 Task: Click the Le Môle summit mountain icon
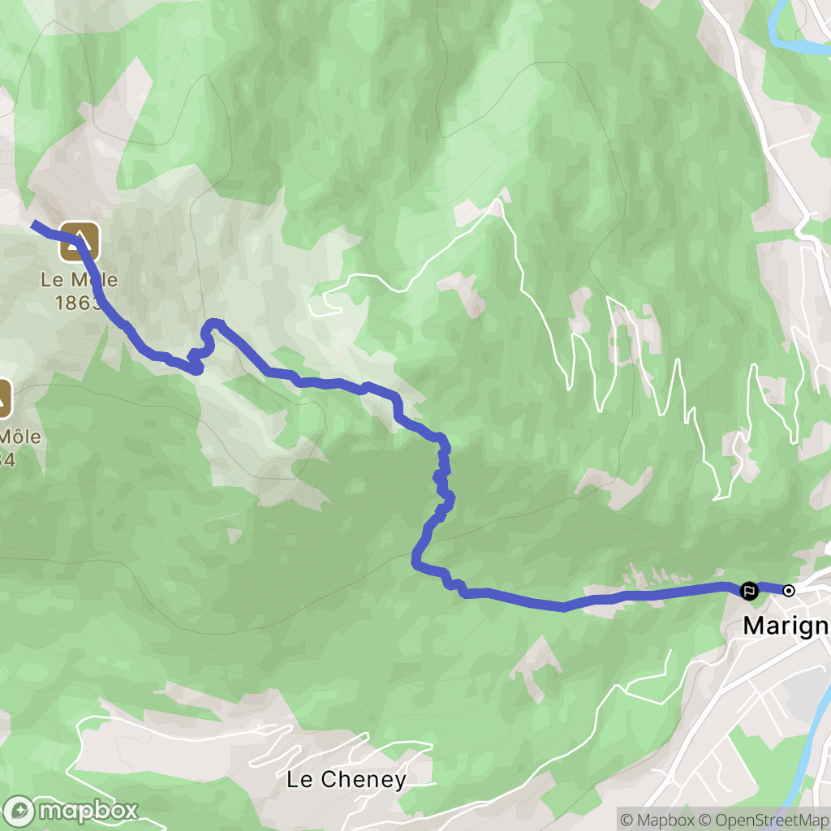click(80, 242)
